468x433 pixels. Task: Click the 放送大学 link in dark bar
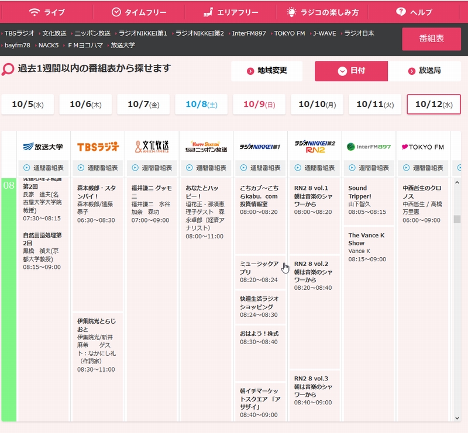[x=123, y=46]
